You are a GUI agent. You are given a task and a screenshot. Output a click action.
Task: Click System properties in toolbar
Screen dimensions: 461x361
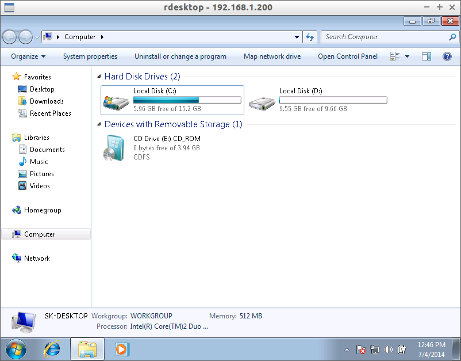90,56
